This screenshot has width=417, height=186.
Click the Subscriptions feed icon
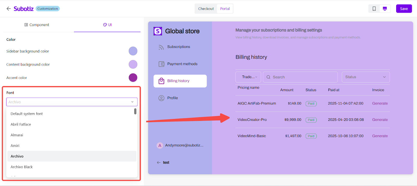point(161,47)
